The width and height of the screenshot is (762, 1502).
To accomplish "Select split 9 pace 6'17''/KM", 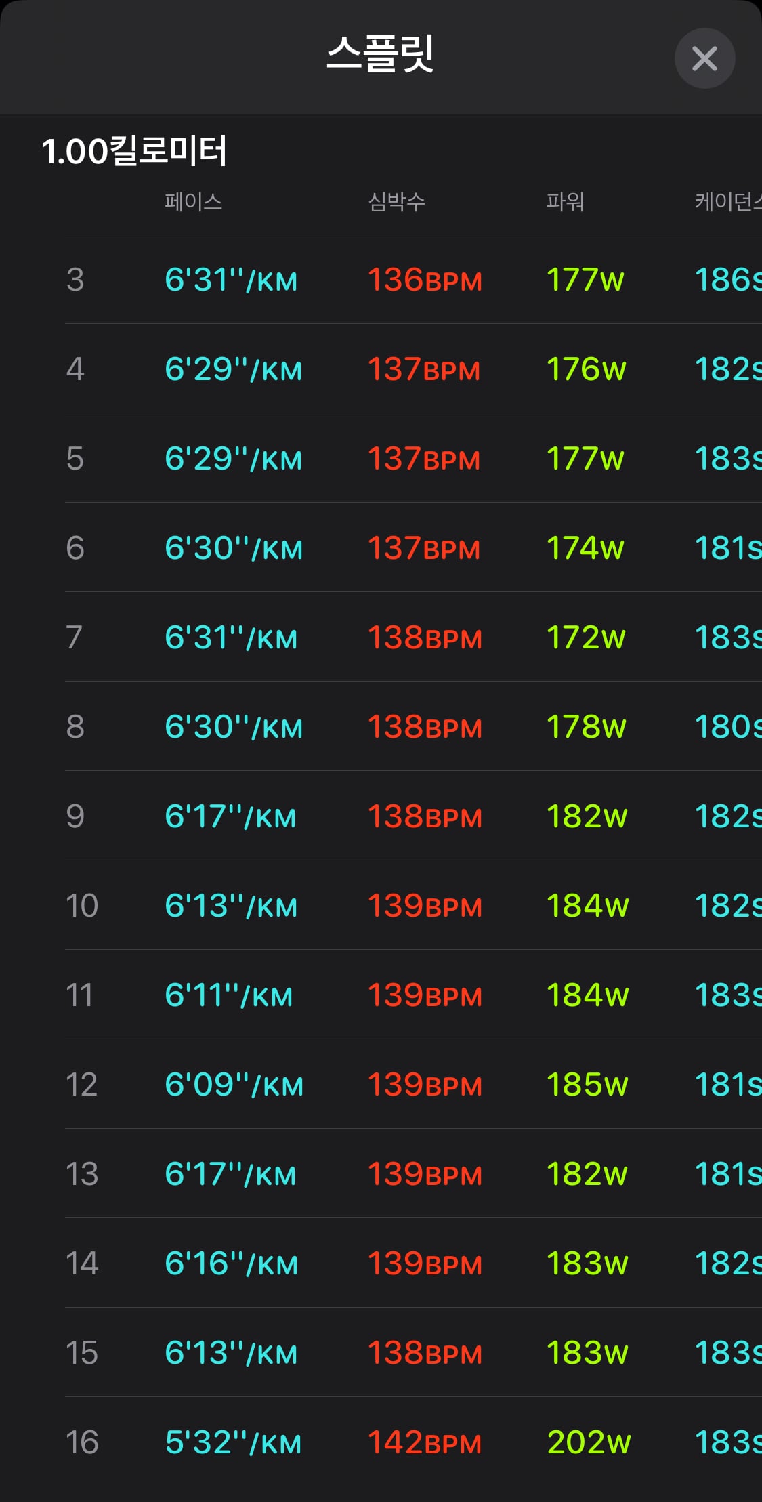I will [x=230, y=816].
